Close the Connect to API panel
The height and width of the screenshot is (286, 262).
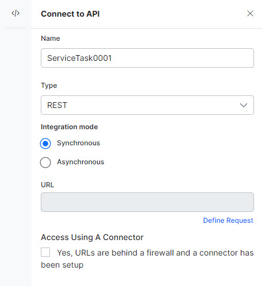pyautogui.click(x=250, y=13)
